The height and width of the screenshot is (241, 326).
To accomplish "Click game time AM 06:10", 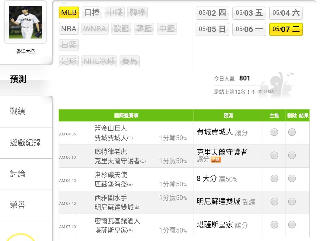I will pos(68,157).
